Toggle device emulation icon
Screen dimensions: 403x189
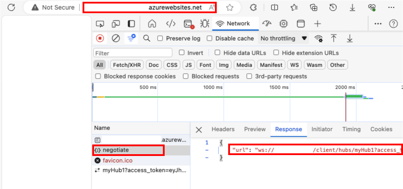116,24
